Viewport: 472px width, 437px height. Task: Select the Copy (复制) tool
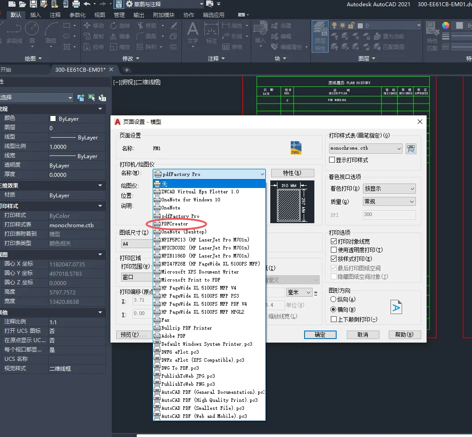(94, 36)
